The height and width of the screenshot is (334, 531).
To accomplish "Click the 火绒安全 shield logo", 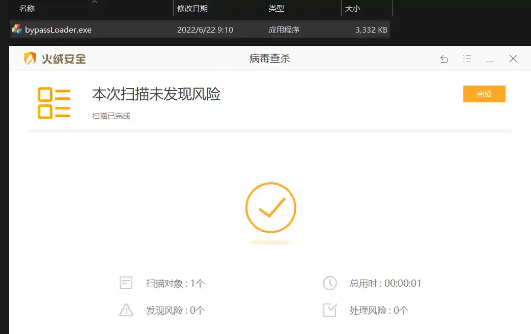I will coord(30,58).
